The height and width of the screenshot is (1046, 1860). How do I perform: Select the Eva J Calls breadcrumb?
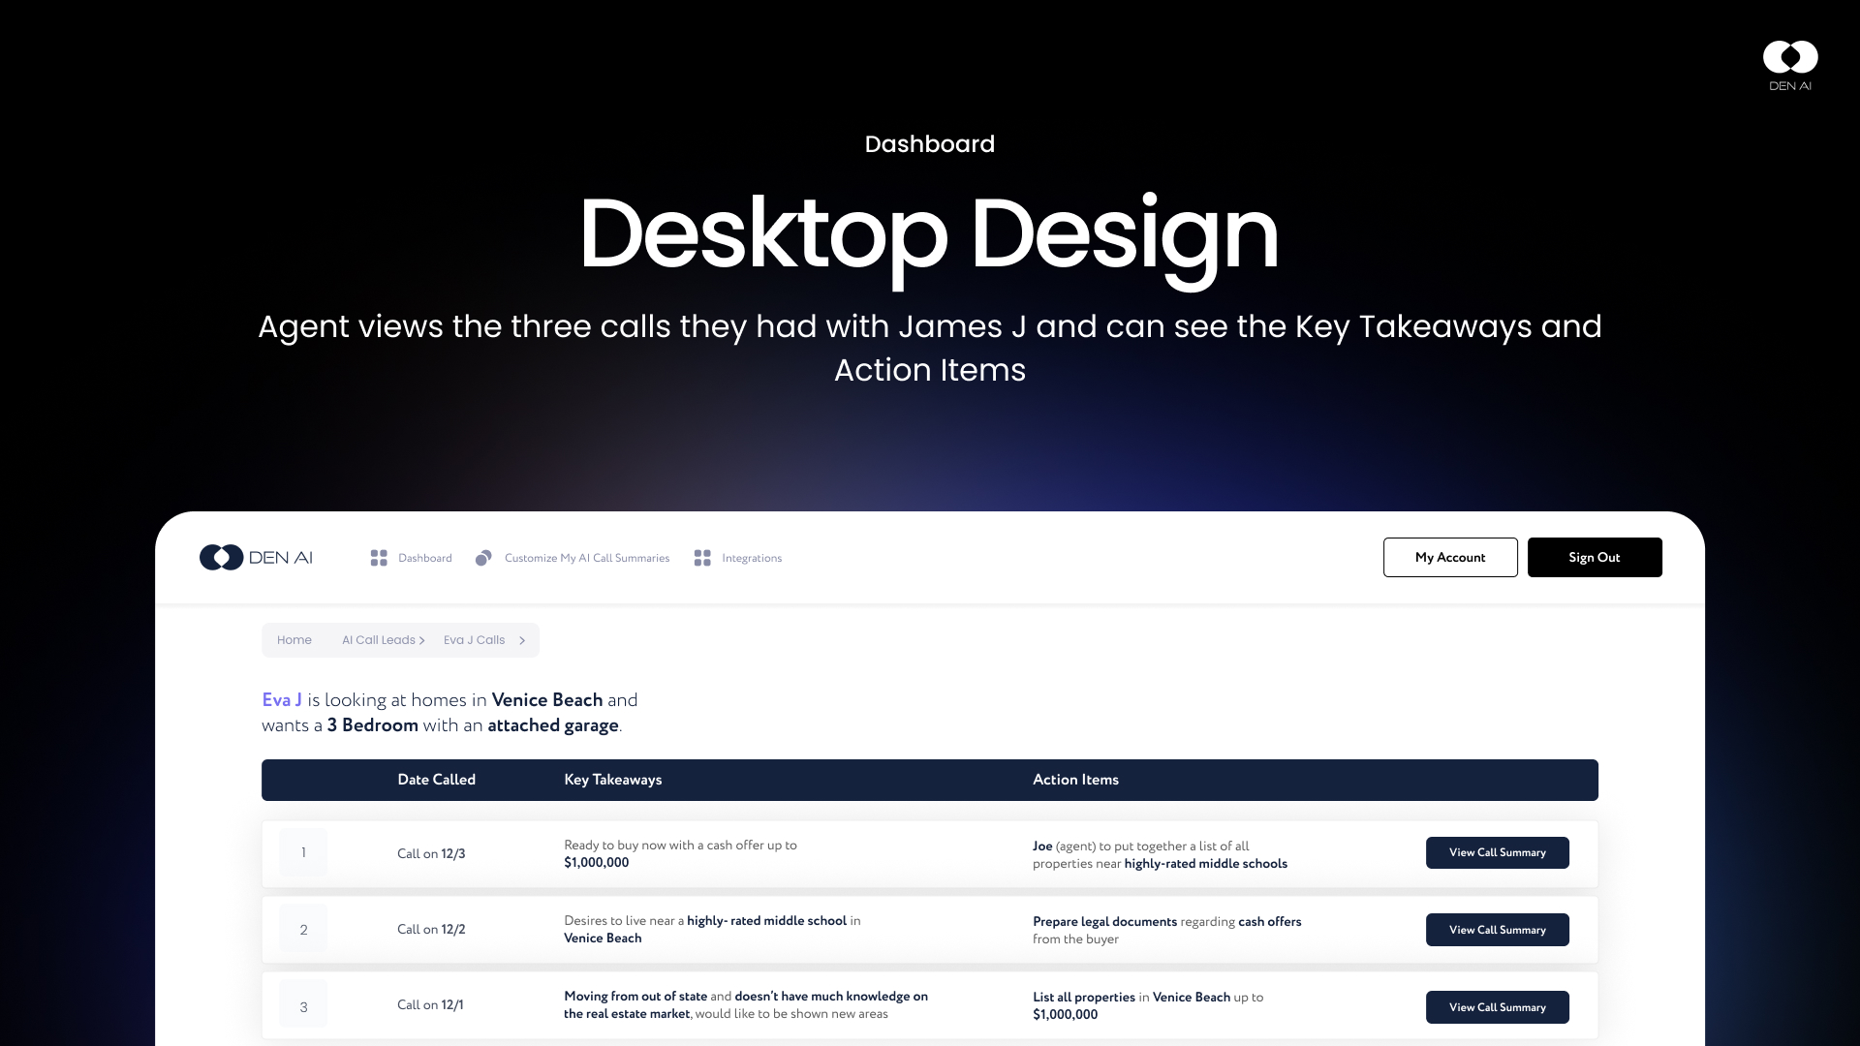tap(474, 640)
